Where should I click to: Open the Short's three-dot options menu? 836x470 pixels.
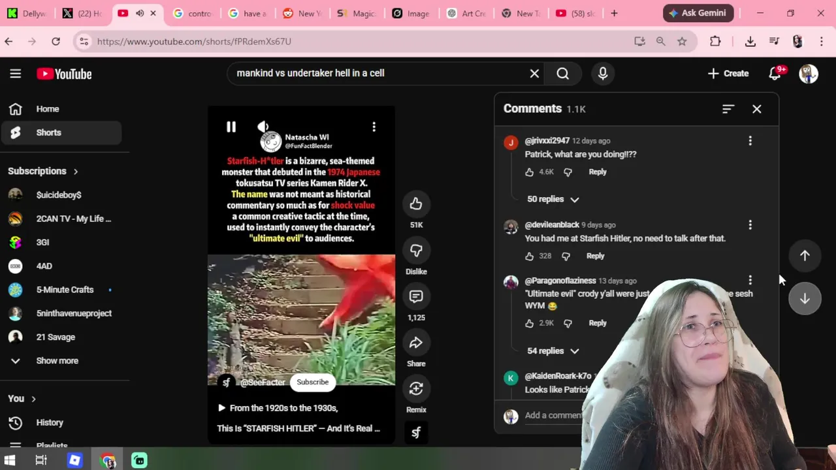pyautogui.click(x=374, y=127)
